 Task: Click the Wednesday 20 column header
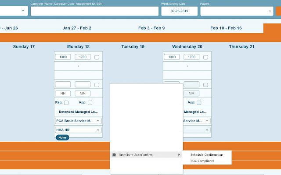pos(187,47)
